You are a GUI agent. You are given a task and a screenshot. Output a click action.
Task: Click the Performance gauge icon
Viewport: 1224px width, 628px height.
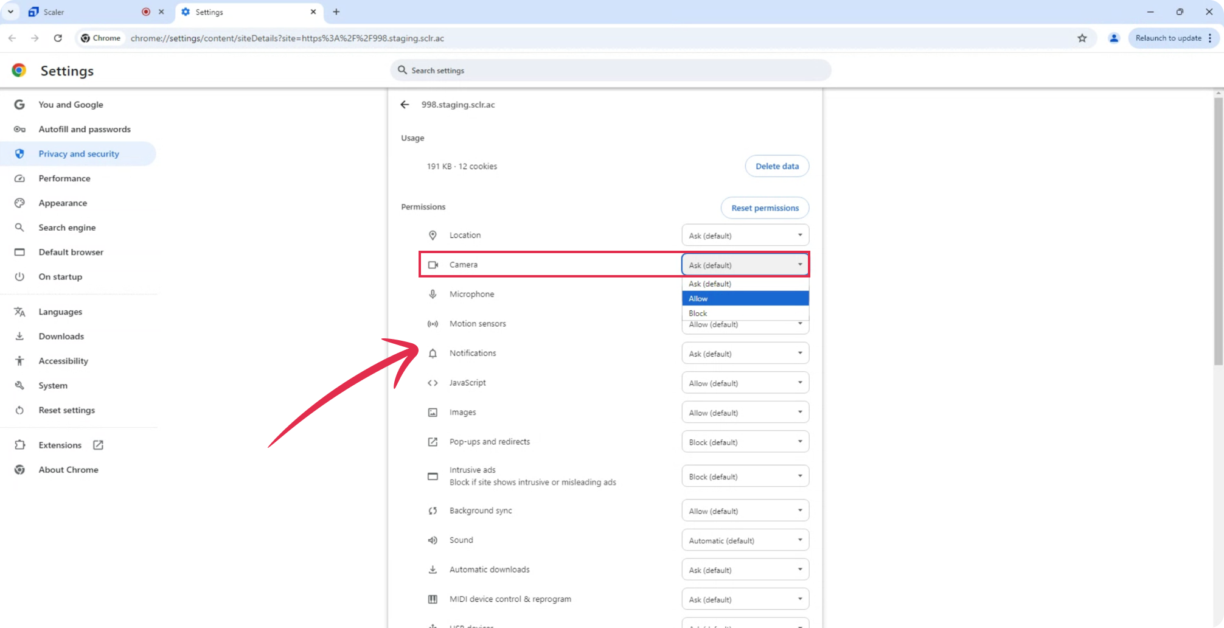19,178
